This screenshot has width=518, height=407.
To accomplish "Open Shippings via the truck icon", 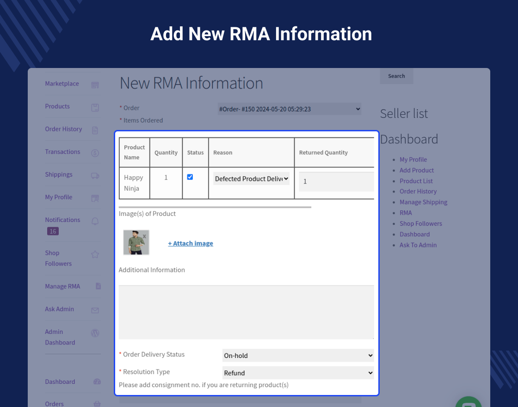I will coord(95,175).
